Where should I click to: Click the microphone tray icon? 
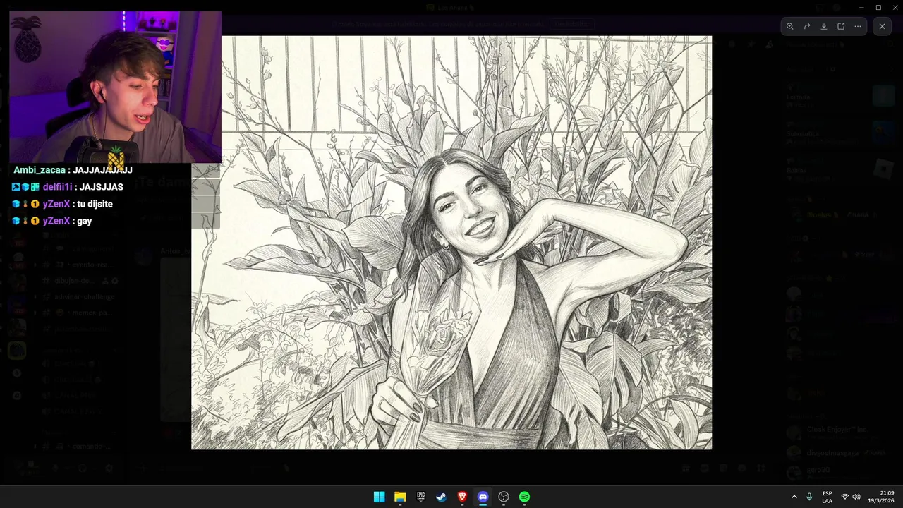[809, 497]
